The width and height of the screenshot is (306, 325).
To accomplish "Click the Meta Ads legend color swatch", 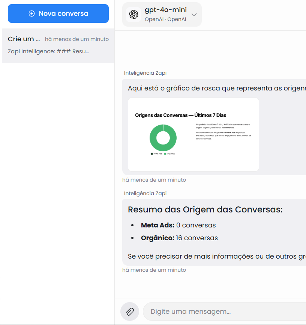I will point(151,153).
